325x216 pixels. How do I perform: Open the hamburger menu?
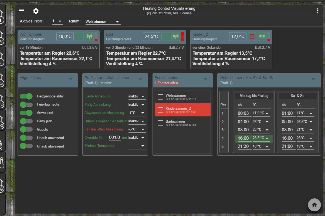tap(21, 11)
